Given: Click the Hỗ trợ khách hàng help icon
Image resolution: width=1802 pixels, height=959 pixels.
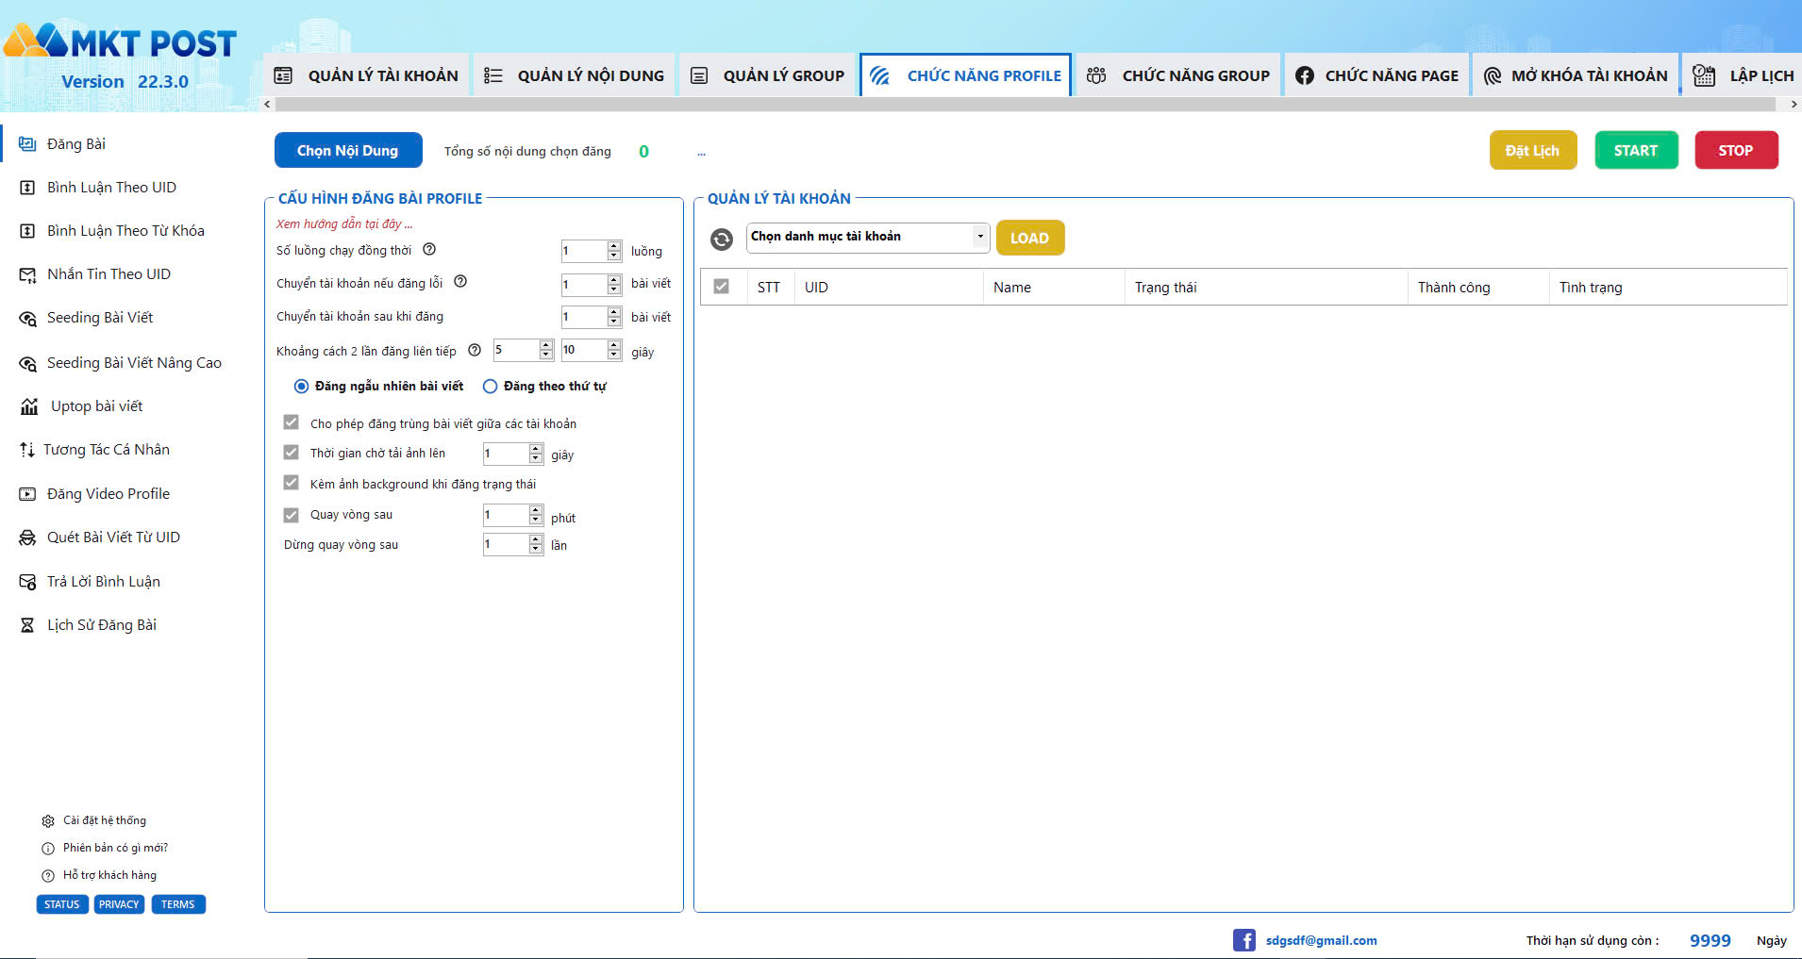Looking at the screenshot, I should [x=48, y=876].
